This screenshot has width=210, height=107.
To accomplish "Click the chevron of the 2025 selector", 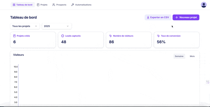I will [x=68, y=26].
